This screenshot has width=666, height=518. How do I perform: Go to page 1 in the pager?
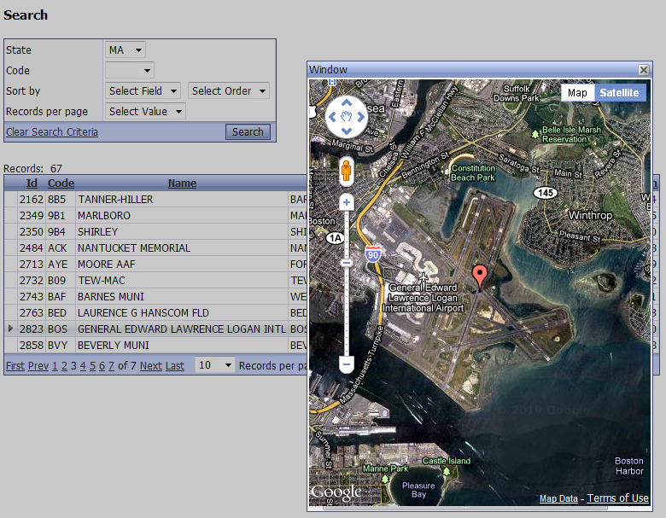point(55,365)
